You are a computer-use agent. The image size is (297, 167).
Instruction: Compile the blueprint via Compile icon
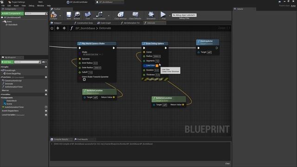[x=54, y=15]
